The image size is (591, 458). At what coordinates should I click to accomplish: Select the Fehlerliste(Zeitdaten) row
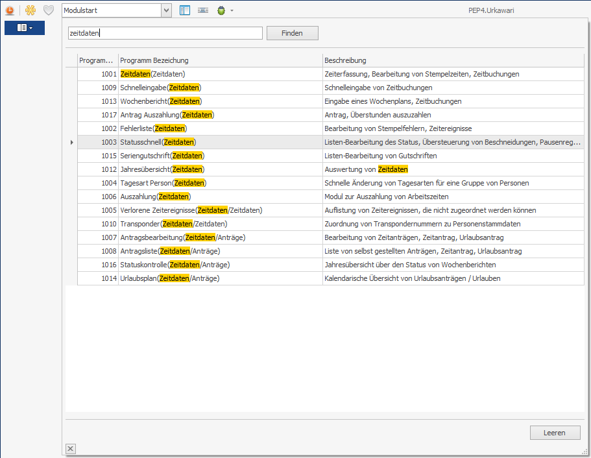153,128
